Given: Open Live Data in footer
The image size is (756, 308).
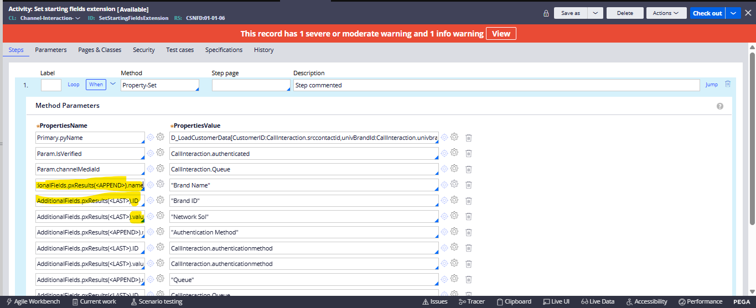Looking at the screenshot, I should (x=598, y=301).
